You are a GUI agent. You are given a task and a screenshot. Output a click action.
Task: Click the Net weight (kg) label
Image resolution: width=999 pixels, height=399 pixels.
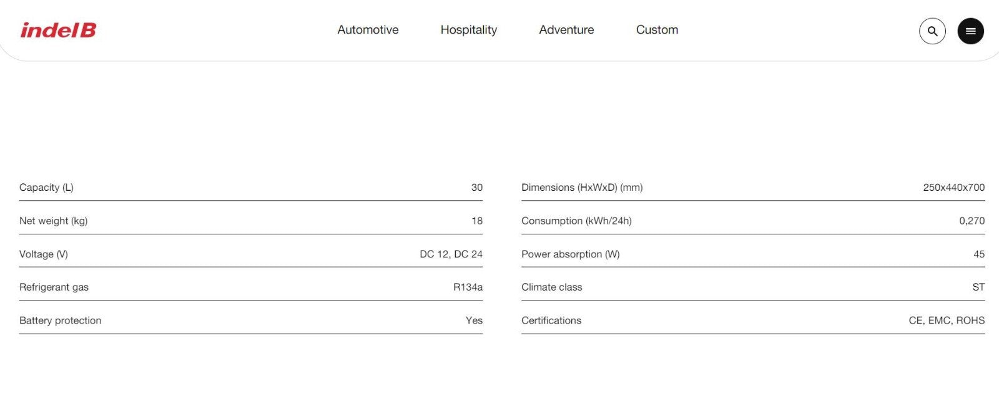(53, 221)
